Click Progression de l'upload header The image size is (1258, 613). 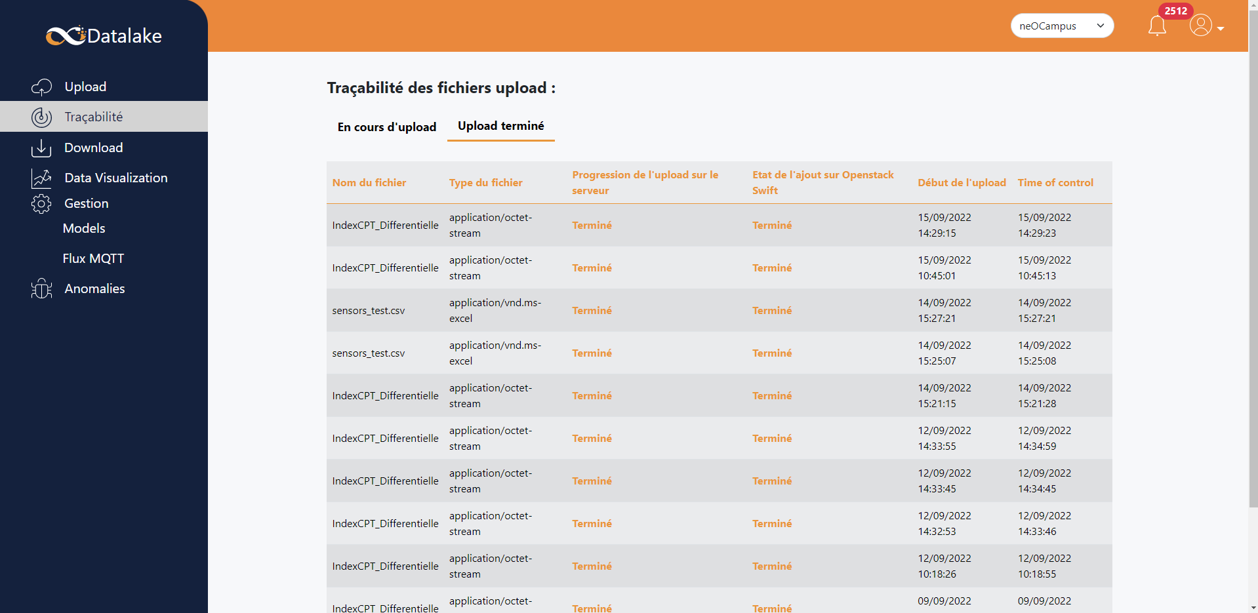tap(645, 182)
